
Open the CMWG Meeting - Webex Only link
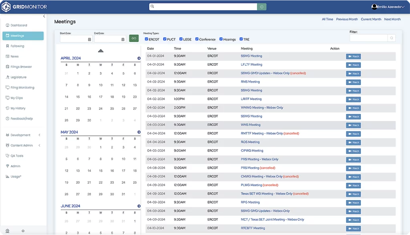point(261,176)
